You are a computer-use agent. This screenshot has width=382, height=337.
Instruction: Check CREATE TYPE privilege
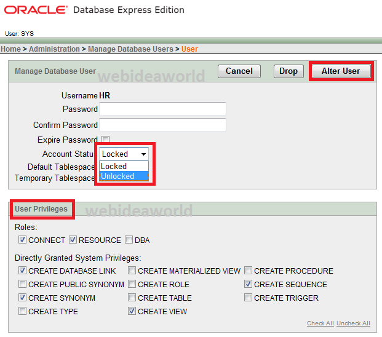[22, 311]
